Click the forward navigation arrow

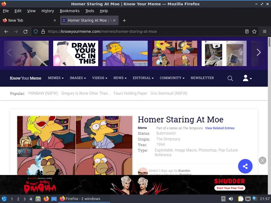[x=16, y=32]
